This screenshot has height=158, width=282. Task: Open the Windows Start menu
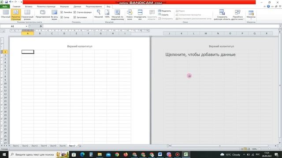pos(4,154)
